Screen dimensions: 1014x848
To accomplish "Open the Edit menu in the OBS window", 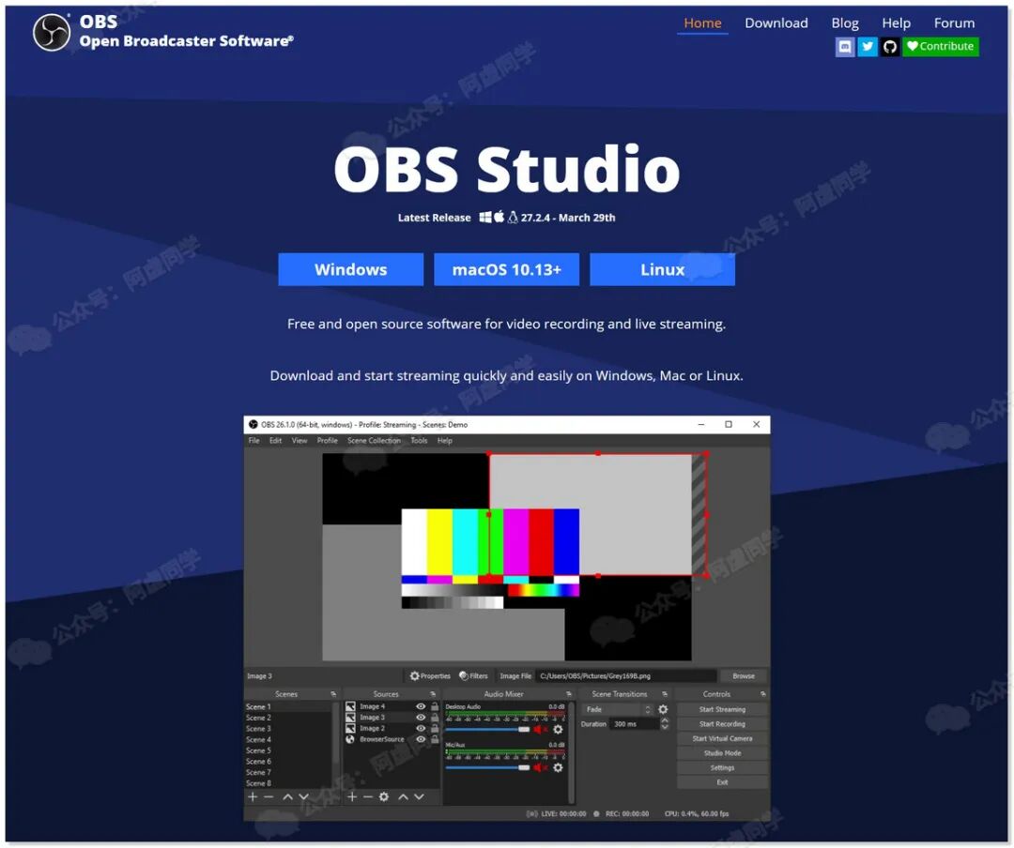I will 275,441.
